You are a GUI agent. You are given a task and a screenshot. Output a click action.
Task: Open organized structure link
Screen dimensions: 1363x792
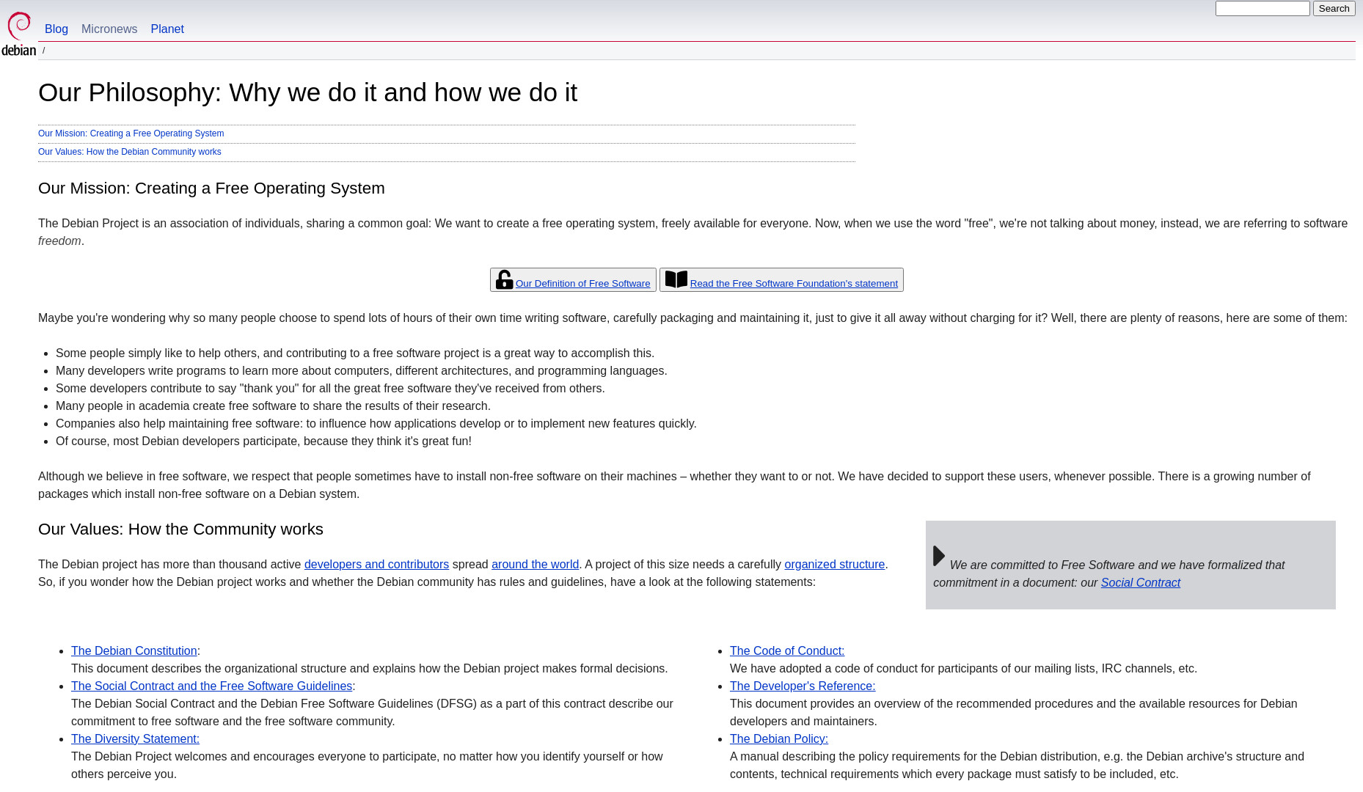(x=834, y=565)
